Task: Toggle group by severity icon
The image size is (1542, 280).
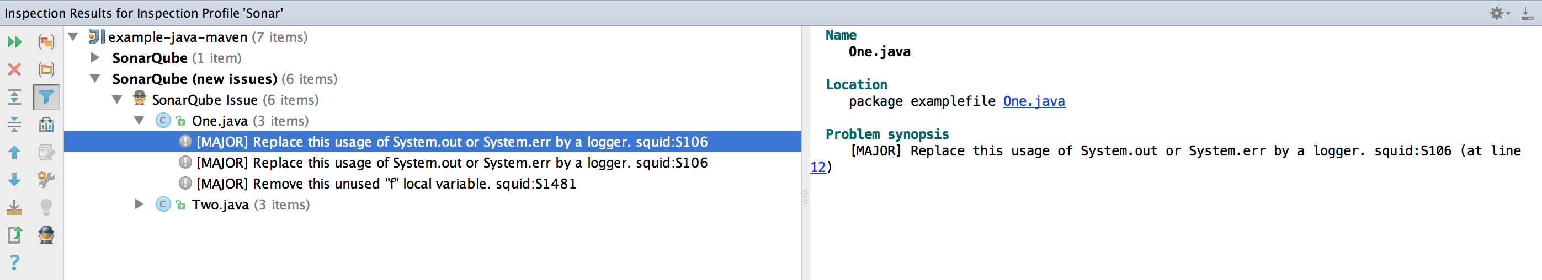Action: pyautogui.click(x=46, y=42)
